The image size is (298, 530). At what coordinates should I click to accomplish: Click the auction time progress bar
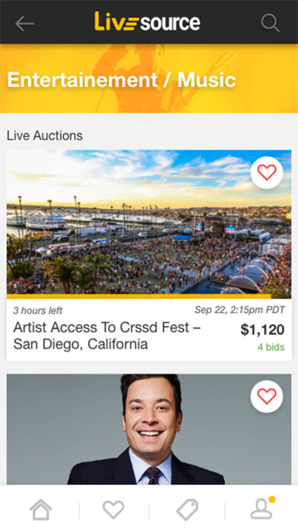click(x=138, y=296)
